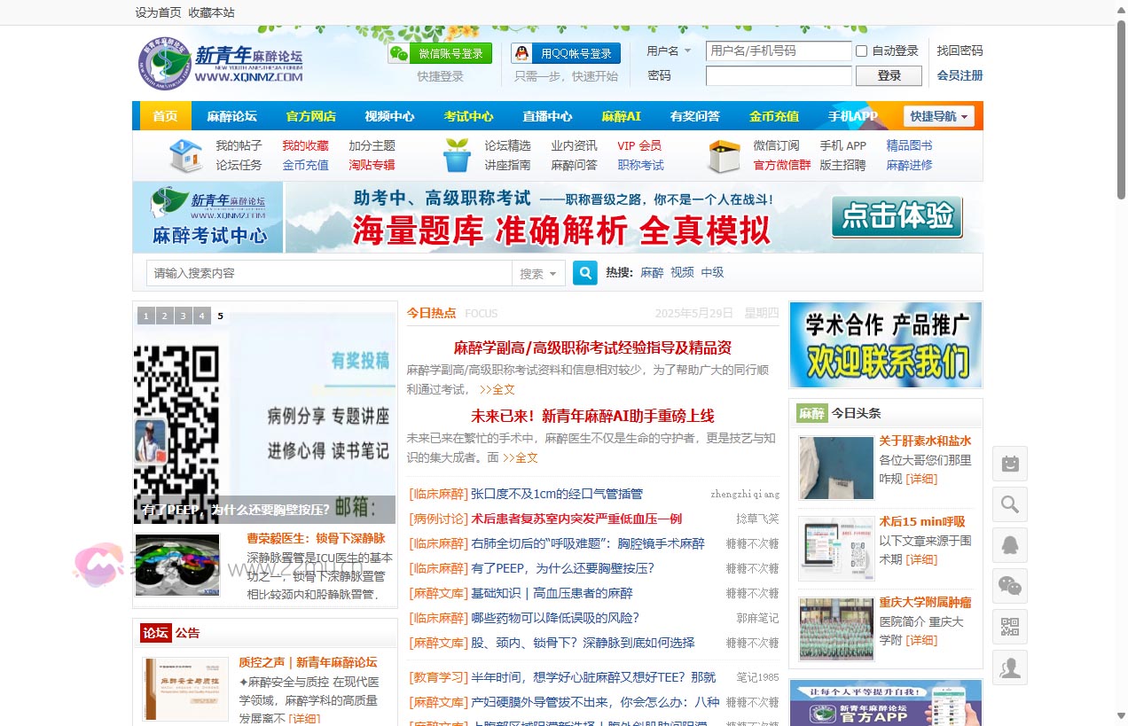Viewport: 1128px width, 726px height.
Task: Click the customer service person icon
Action: pyautogui.click(x=1009, y=667)
